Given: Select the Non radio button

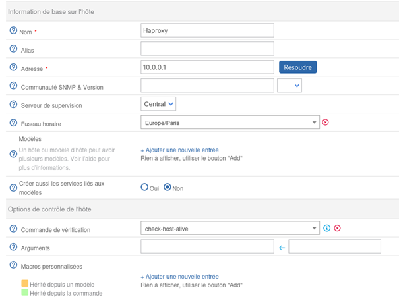Looking at the screenshot, I should click(x=168, y=187).
